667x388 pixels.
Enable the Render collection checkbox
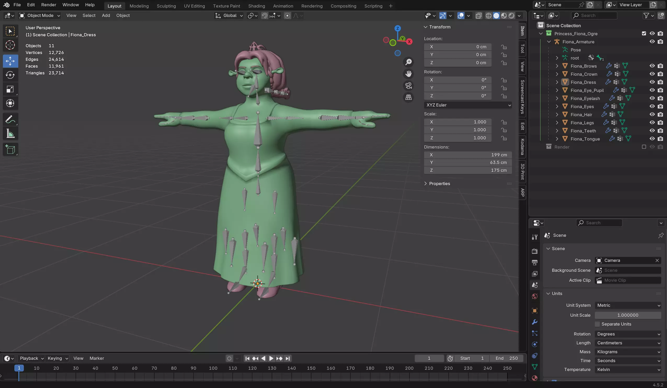click(x=644, y=147)
